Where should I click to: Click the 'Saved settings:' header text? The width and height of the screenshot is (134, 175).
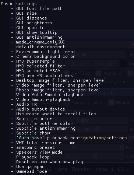click(20, 4)
